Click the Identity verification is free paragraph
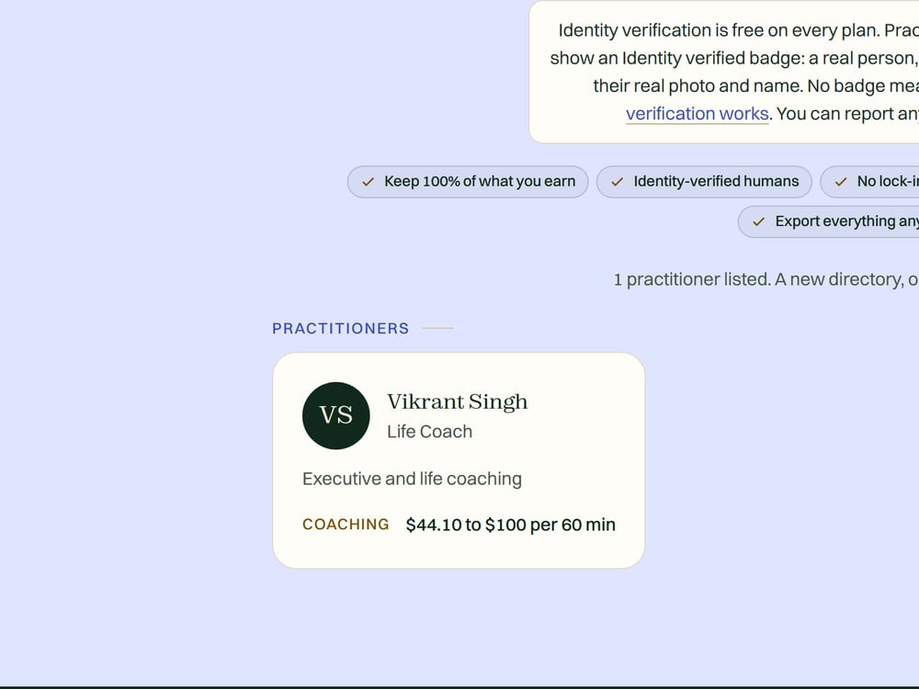Viewport: 919px width, 689px height. (x=733, y=72)
